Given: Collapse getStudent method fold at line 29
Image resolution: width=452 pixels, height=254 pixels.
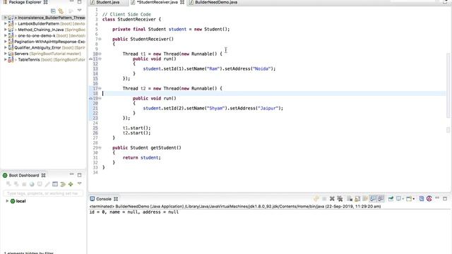Looking at the screenshot, I should tap(100, 147).
